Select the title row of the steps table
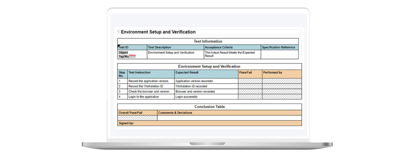 click(x=209, y=66)
